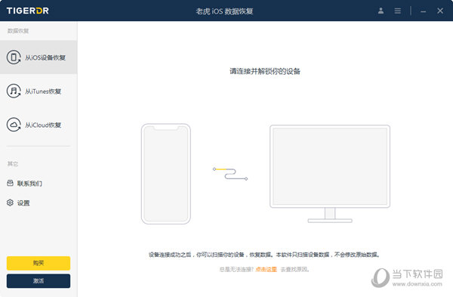The height and width of the screenshot is (297, 453).
Task: Click the TIGERDR logo
Action: coord(28,11)
